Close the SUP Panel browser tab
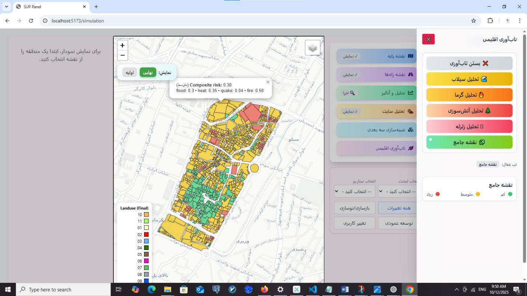 tap(84, 7)
